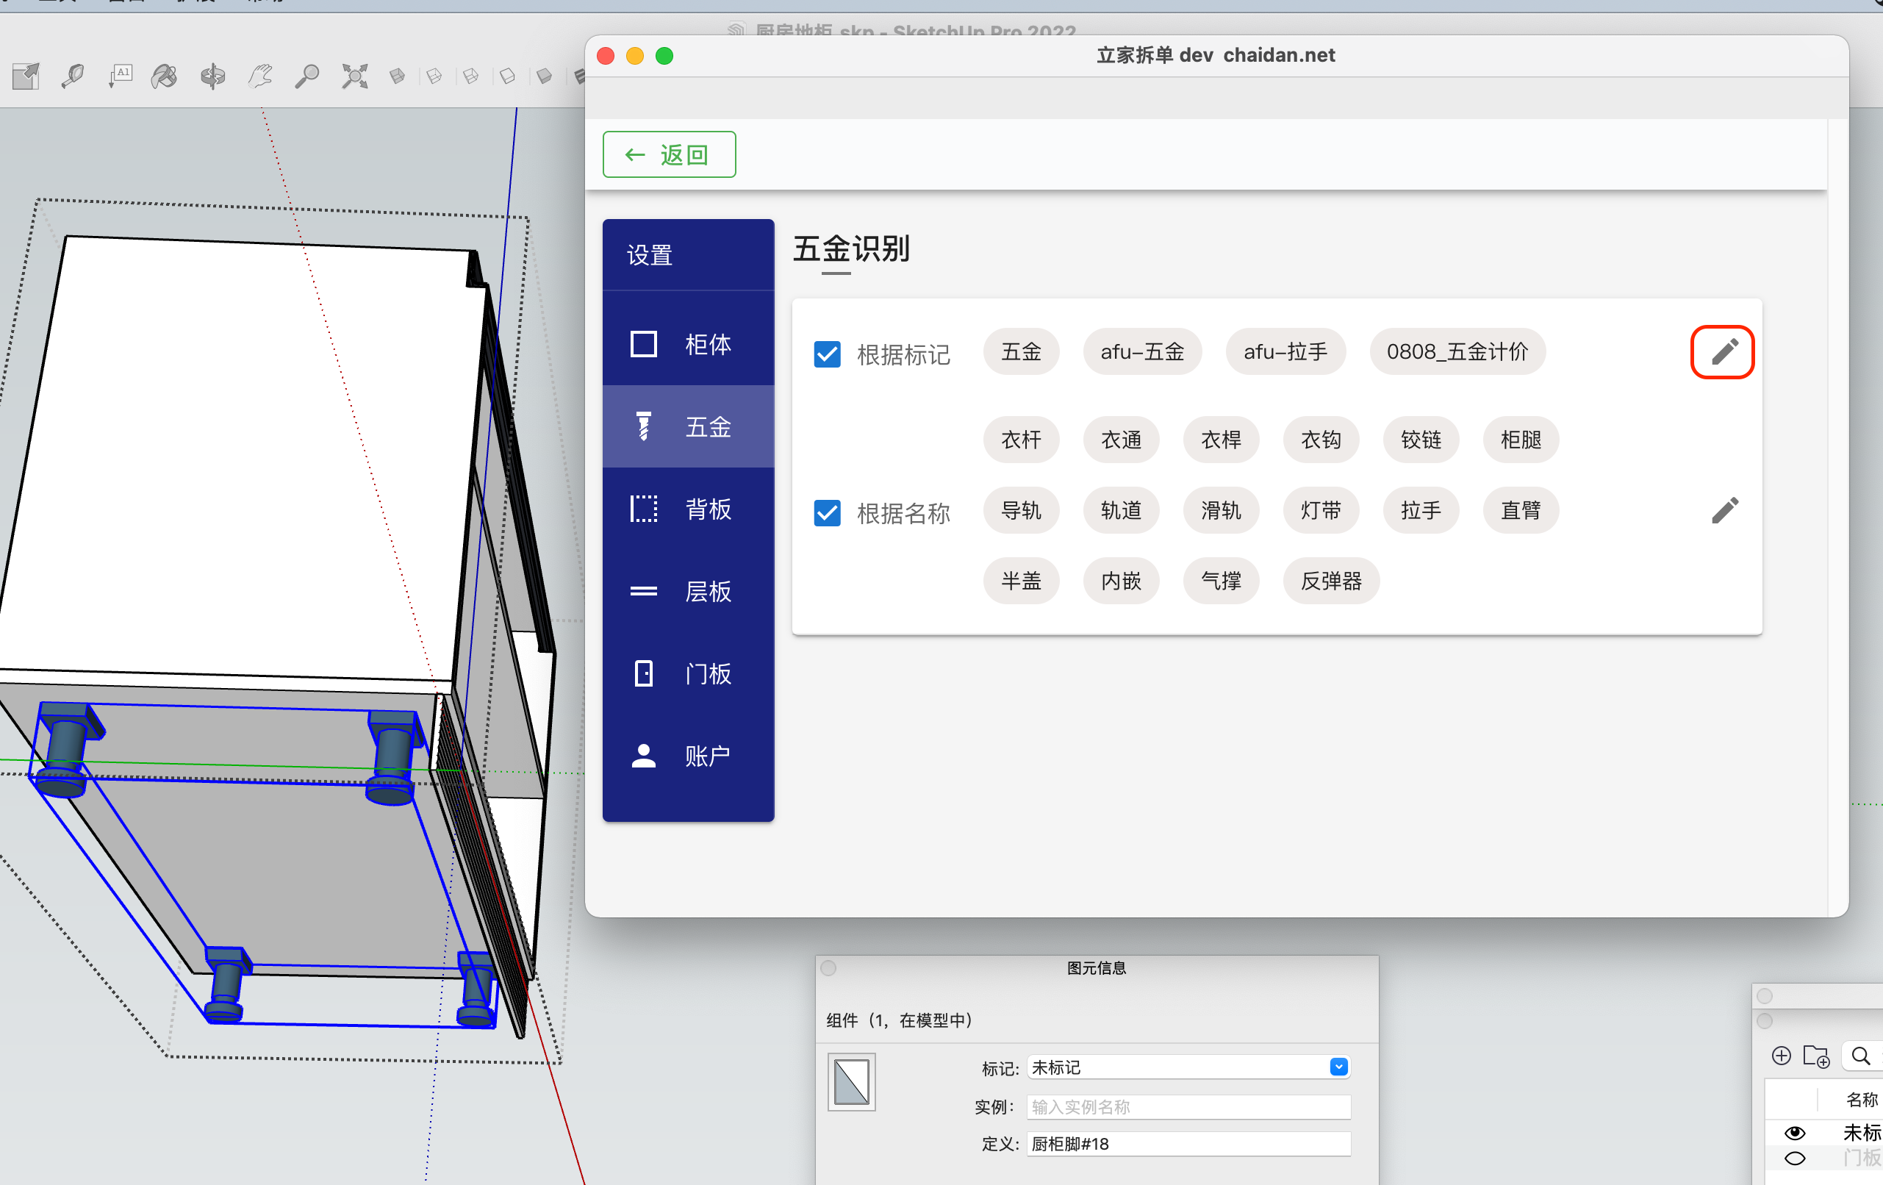
Task: Click the 衣桿 name chip
Action: pos(1222,440)
